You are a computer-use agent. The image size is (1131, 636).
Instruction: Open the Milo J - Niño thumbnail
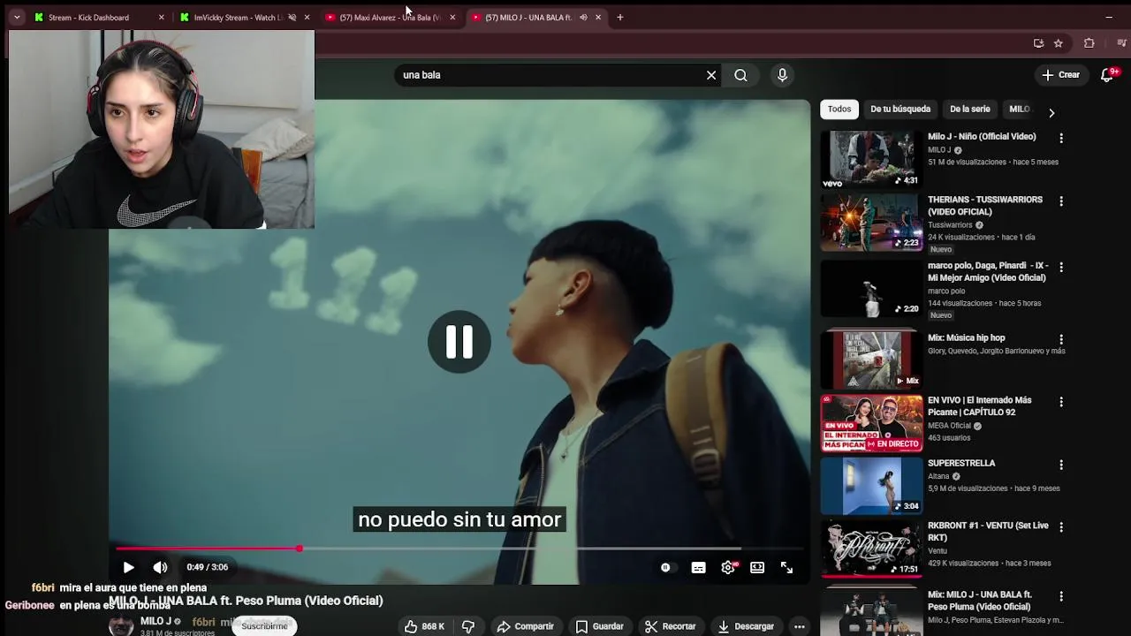pyautogui.click(x=871, y=159)
